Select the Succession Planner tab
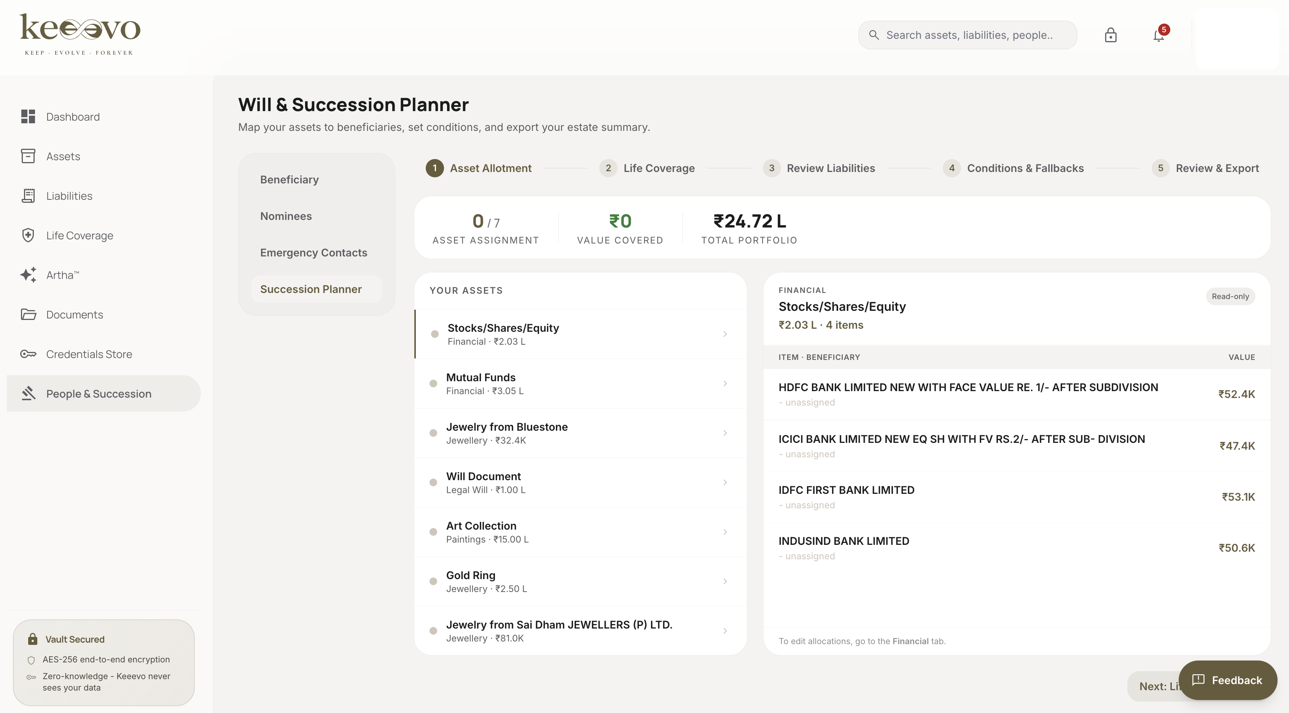 click(x=317, y=289)
